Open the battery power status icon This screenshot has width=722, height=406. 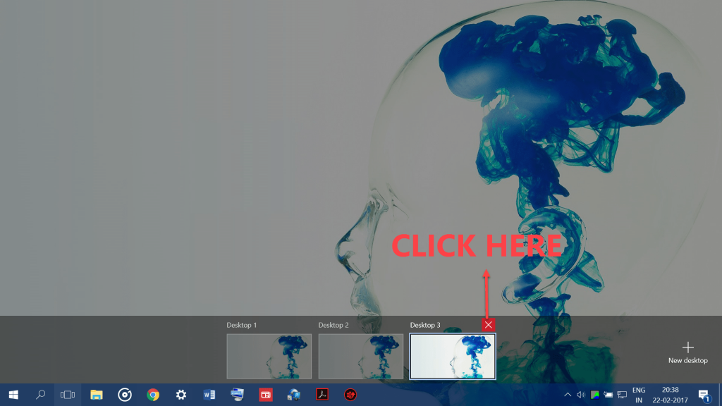tap(608, 395)
